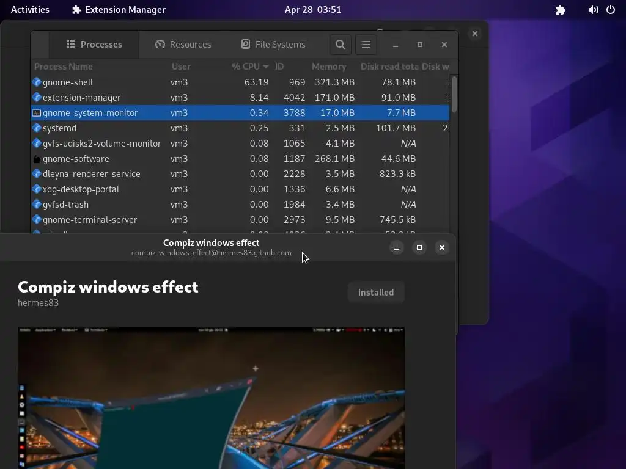Select the gnome-software process row
626x469 pixels.
240,159
